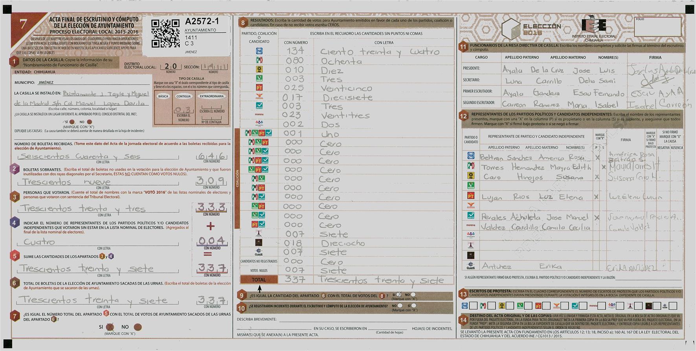Mark SI bubble in section 9

coord(399,294)
